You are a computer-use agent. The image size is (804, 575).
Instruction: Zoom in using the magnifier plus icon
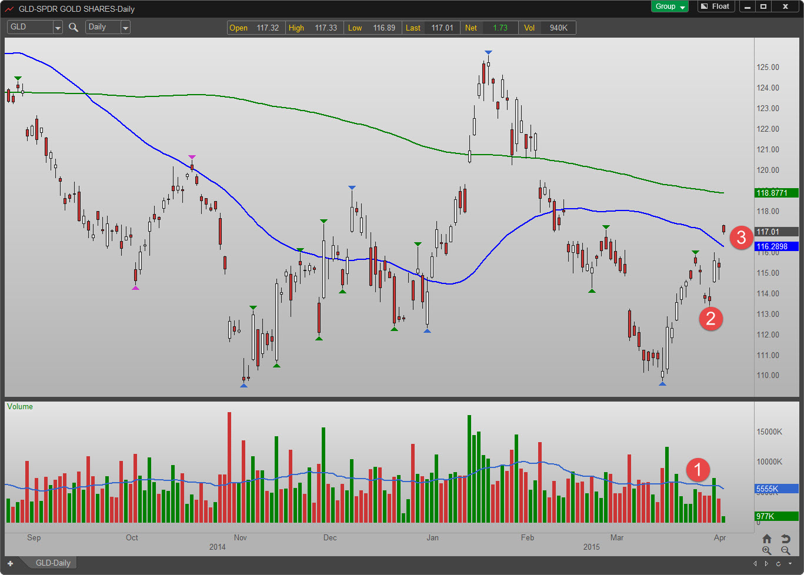[767, 551]
